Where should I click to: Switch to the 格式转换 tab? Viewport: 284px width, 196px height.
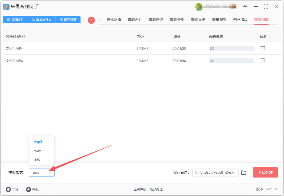pos(114,20)
